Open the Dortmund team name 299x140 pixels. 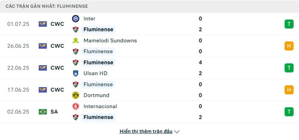[96, 95]
